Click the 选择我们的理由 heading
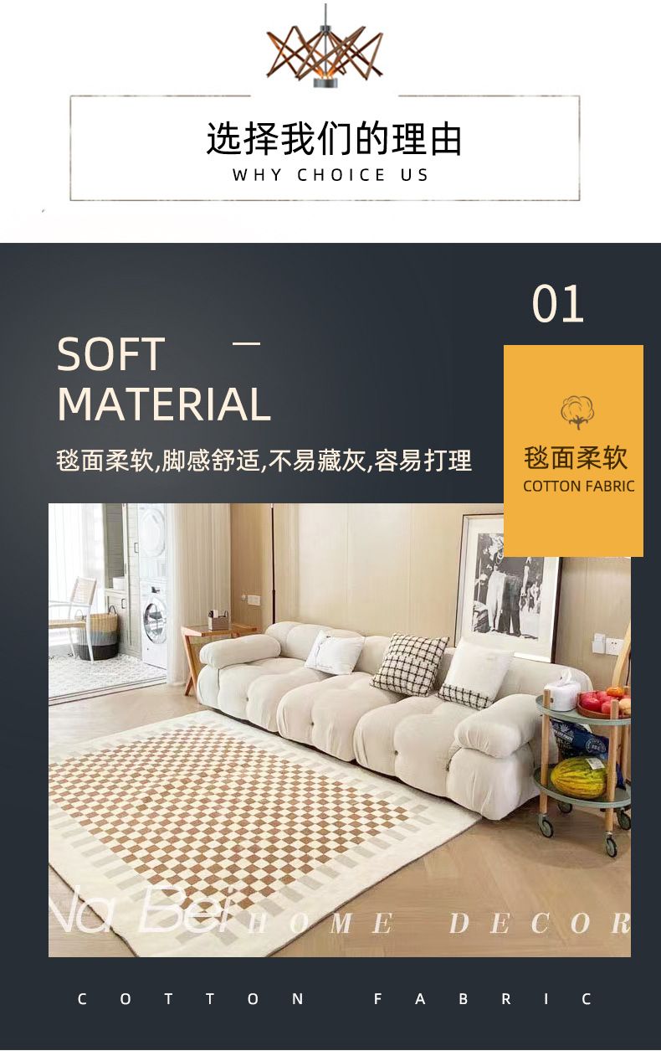This screenshot has height=1051, width=661. click(334, 138)
